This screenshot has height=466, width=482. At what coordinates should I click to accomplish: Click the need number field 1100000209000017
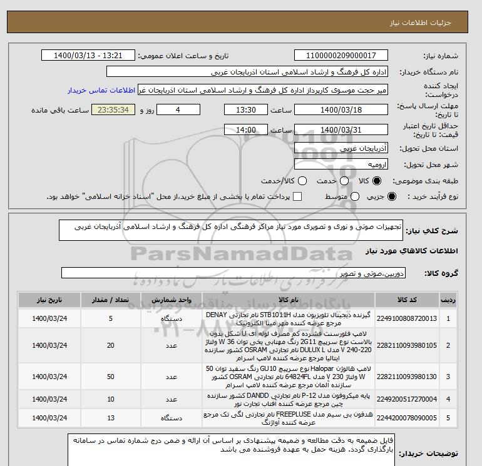click(x=341, y=56)
